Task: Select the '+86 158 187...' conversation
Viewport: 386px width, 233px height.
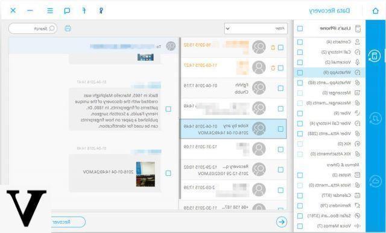Action: pyautogui.click(x=234, y=206)
